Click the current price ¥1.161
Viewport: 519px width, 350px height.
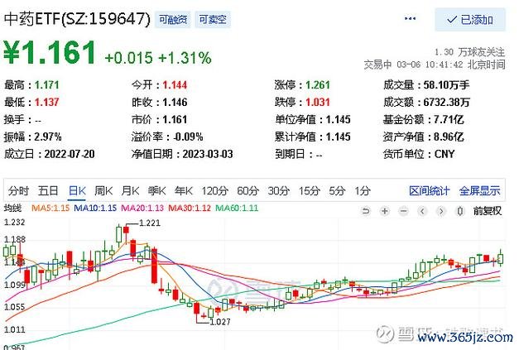(50, 52)
